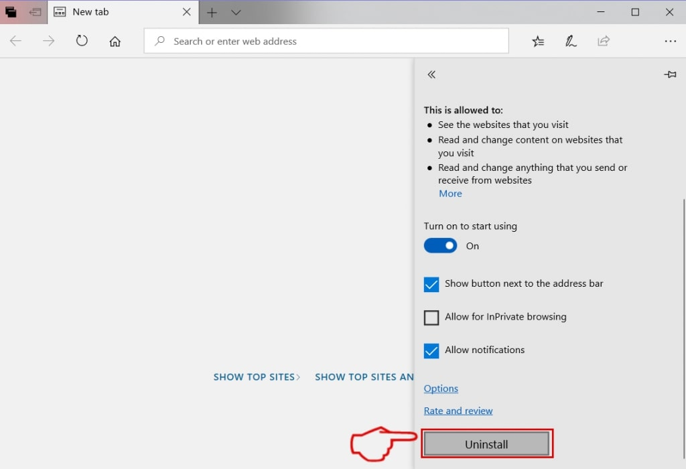
Task: Click the Uninstall button
Action: tap(486, 444)
